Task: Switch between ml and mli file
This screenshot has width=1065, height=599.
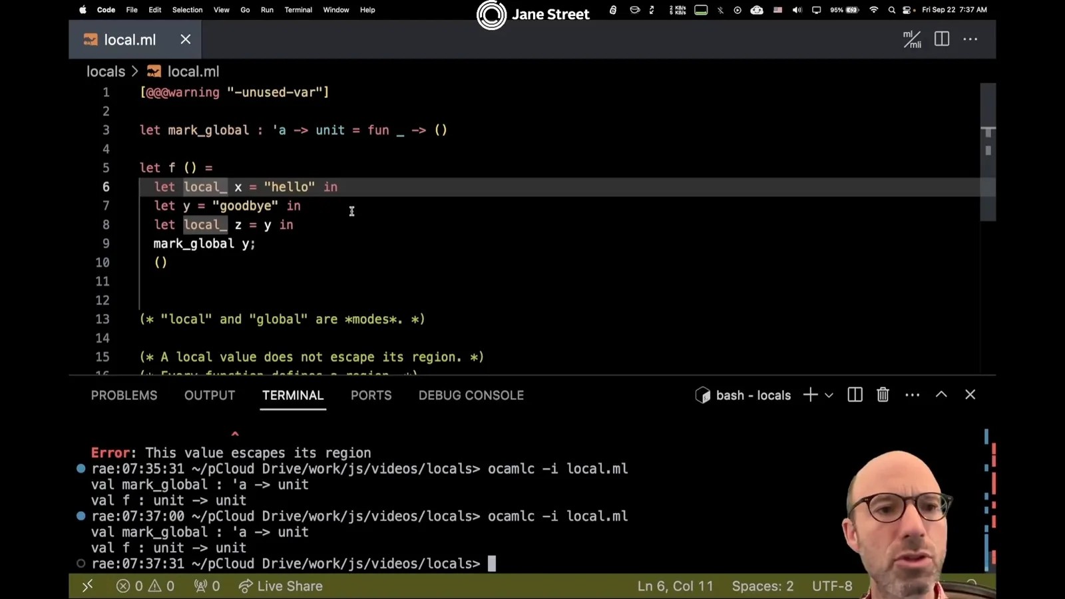Action: click(912, 39)
